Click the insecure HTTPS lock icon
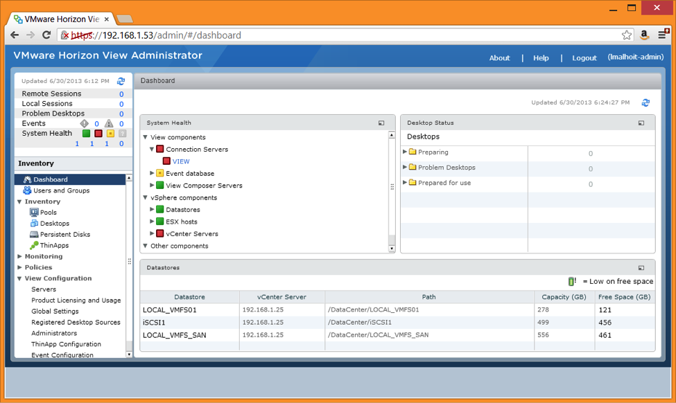The width and height of the screenshot is (676, 403). (64, 35)
